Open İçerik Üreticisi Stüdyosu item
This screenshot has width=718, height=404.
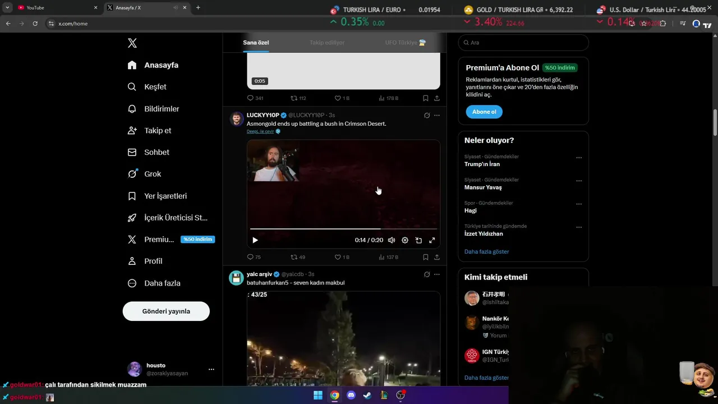(167, 218)
